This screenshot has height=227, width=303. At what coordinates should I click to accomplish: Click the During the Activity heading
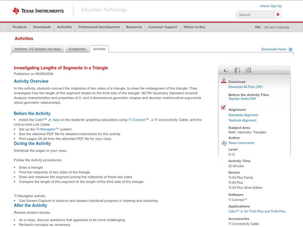click(x=32, y=143)
